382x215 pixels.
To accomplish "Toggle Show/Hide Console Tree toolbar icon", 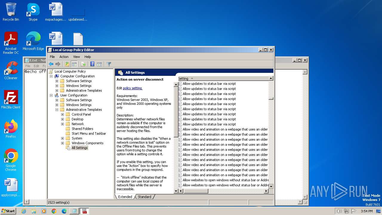I will click(74, 64).
